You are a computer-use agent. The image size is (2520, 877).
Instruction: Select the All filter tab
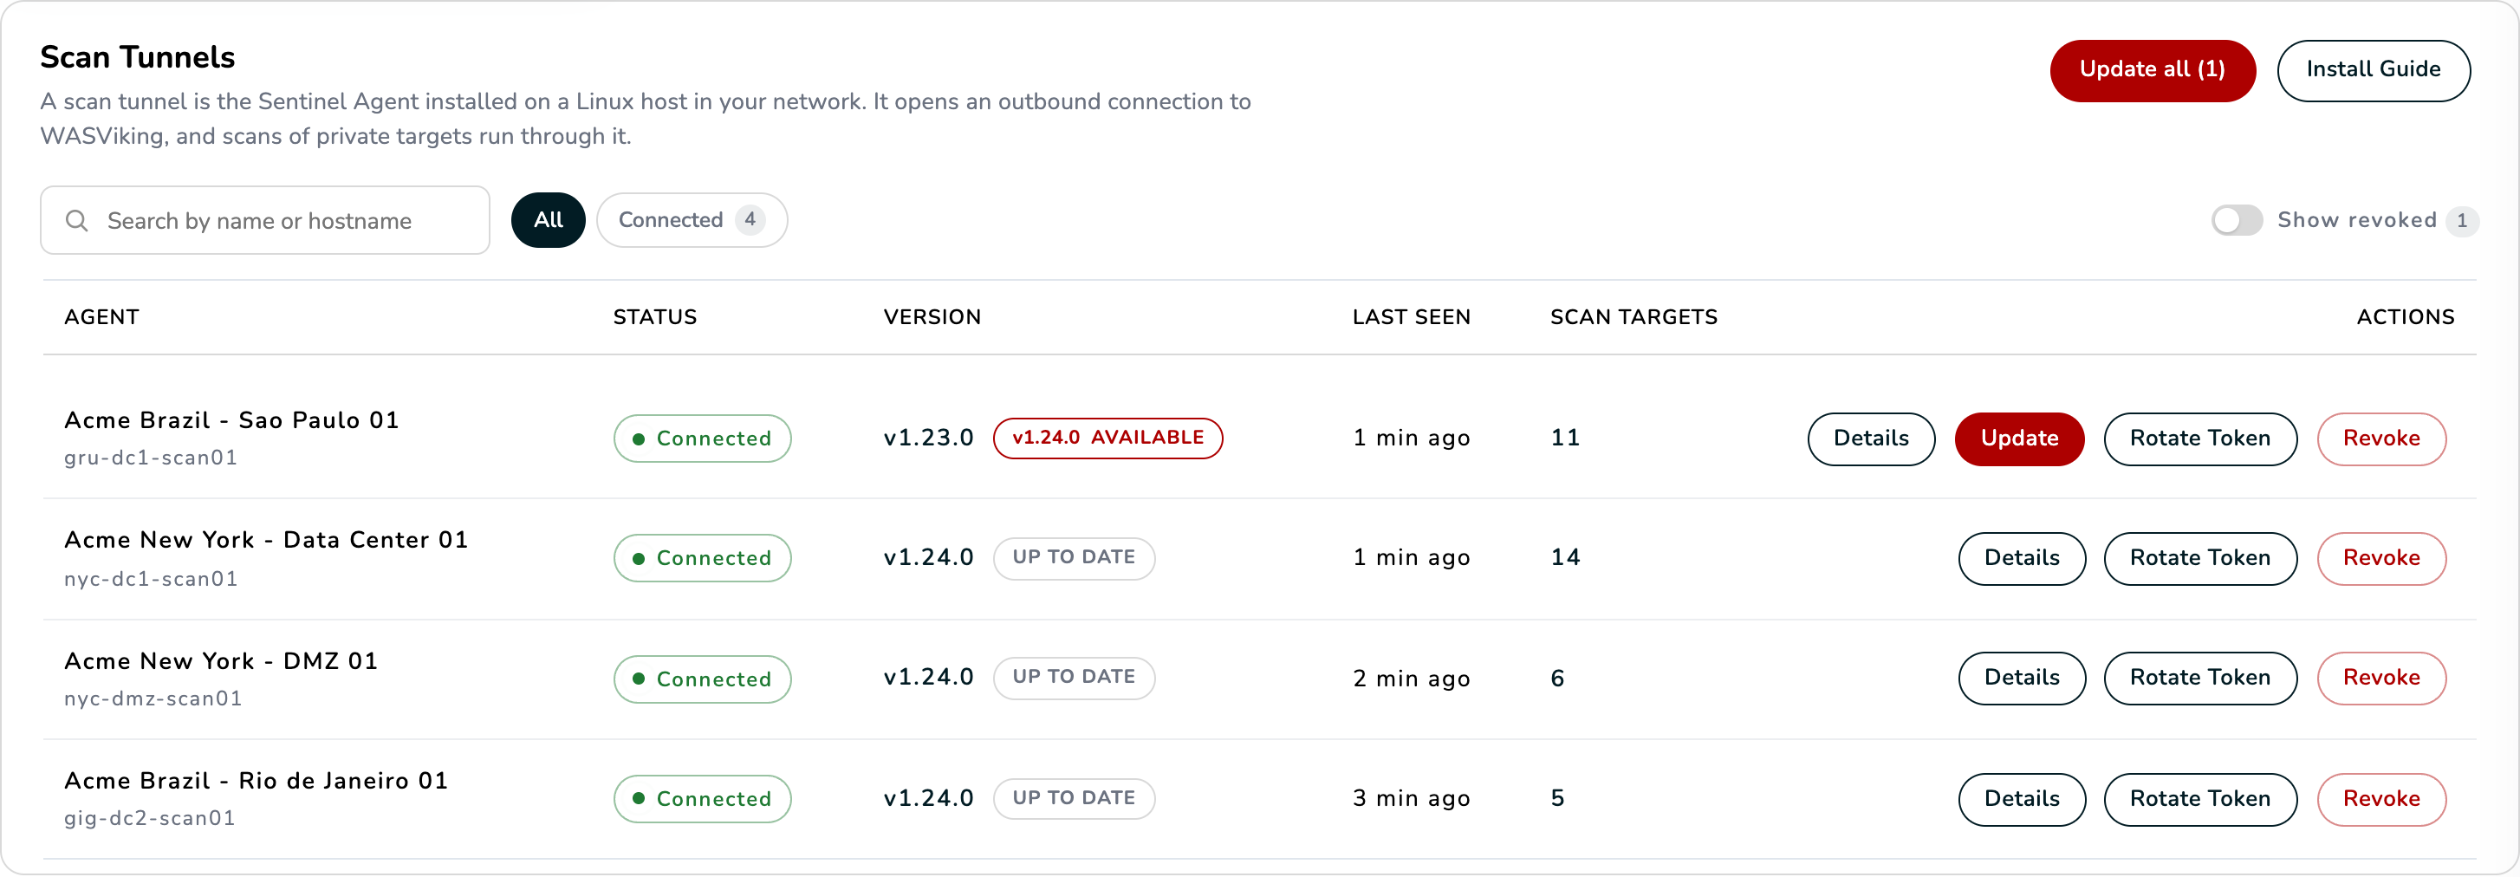548,220
